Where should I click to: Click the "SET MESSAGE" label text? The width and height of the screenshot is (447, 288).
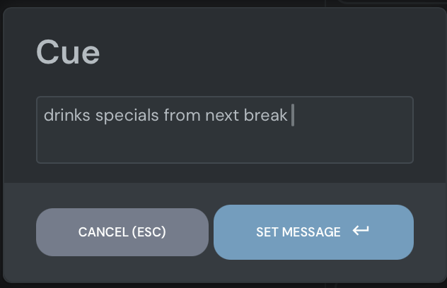(x=298, y=232)
